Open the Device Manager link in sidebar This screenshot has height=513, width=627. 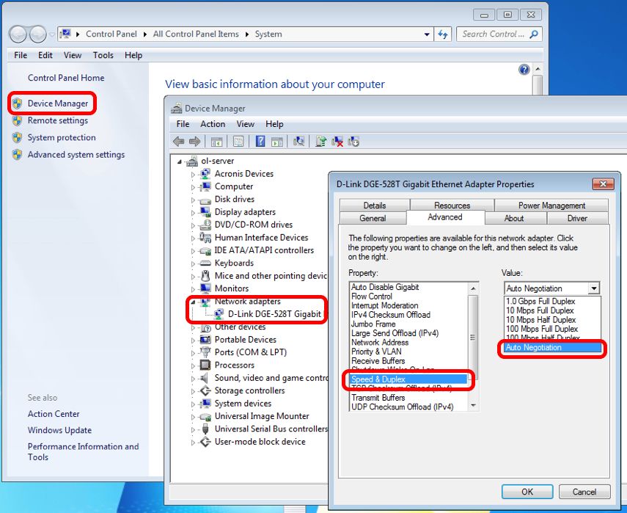[58, 103]
